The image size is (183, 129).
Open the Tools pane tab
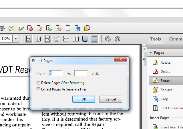[156, 39]
